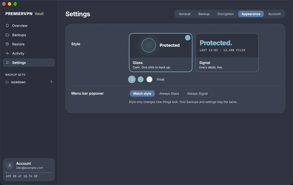
Task: Click the 'Style only changes how things look' note
Action: [x=183, y=102]
